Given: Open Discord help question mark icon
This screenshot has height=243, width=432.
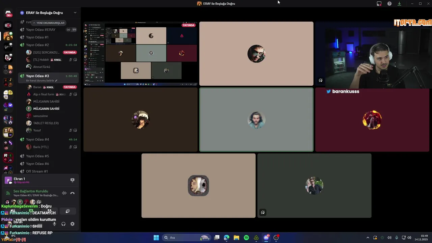Looking at the screenshot, I should pyautogui.click(x=389, y=4).
